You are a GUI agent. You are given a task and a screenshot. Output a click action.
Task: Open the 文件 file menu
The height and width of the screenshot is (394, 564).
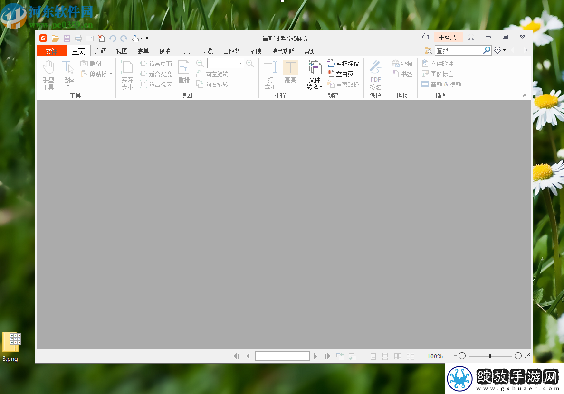point(51,51)
